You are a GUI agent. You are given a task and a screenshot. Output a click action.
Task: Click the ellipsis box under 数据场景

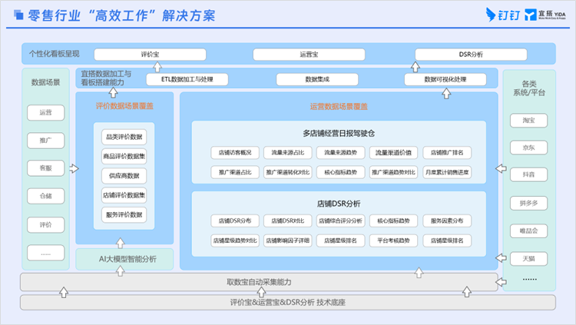[x=45, y=253]
